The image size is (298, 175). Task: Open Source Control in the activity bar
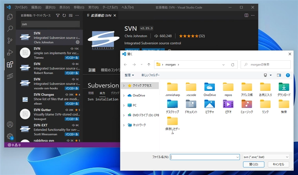coord(10,40)
